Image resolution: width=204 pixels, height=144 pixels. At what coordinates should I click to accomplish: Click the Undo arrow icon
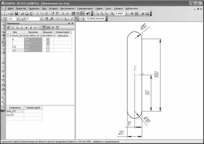click(63, 14)
